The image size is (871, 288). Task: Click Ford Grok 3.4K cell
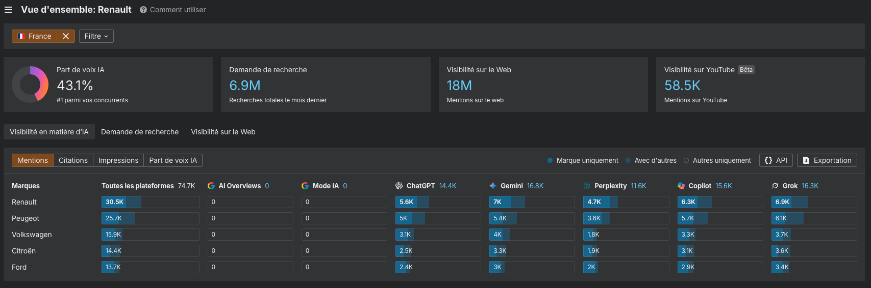coord(814,267)
